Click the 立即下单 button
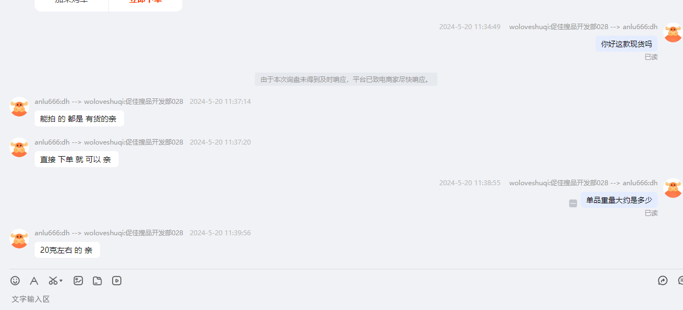 pos(146,2)
